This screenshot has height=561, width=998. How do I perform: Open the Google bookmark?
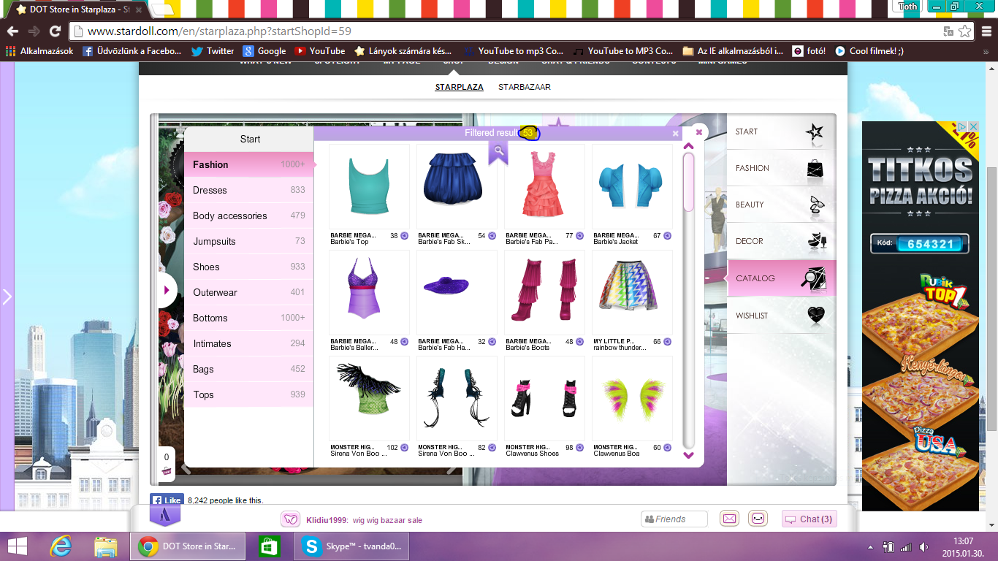coord(264,51)
